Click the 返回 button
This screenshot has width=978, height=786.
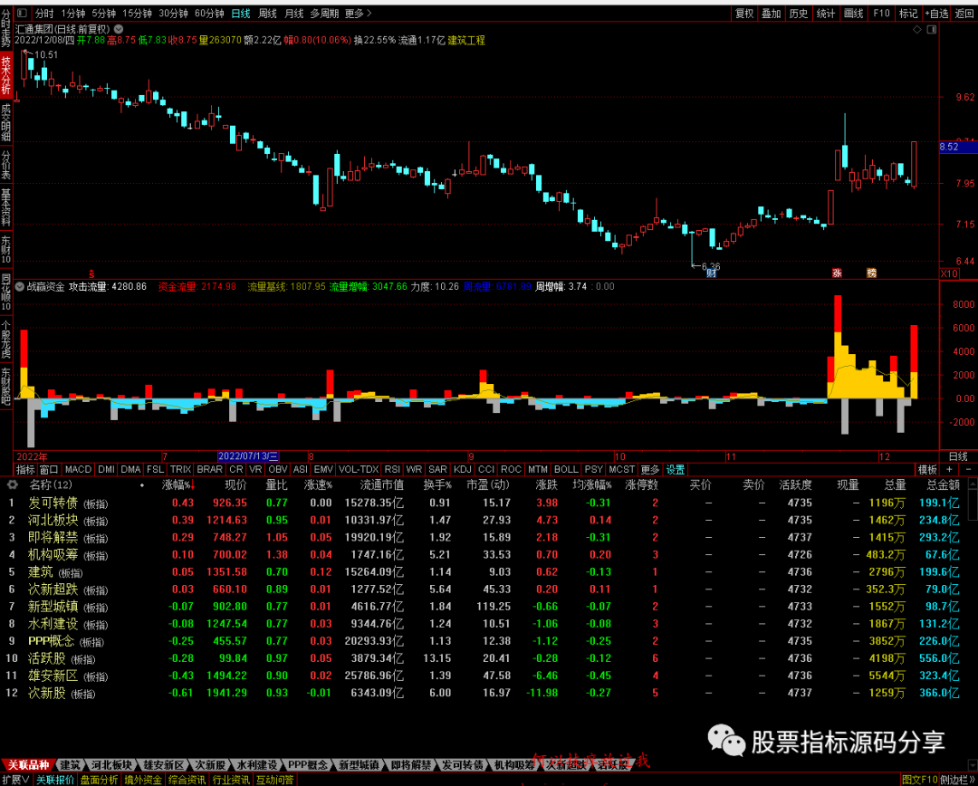tap(964, 13)
